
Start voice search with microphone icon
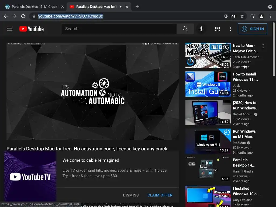coord(201,29)
